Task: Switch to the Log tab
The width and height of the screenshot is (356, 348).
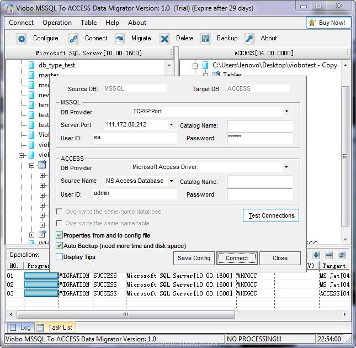Action: 20,328
